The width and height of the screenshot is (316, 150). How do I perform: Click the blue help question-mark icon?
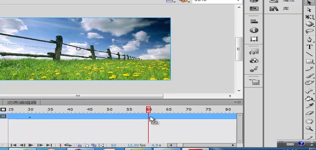[301, 144]
